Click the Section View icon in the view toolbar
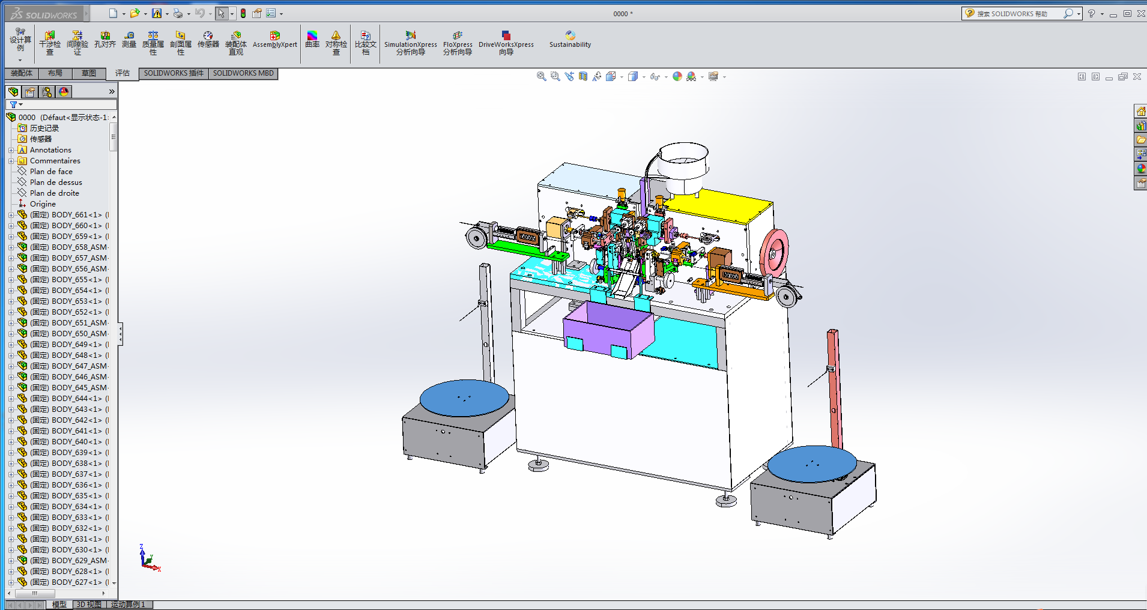This screenshot has height=610, width=1147. pyautogui.click(x=583, y=77)
